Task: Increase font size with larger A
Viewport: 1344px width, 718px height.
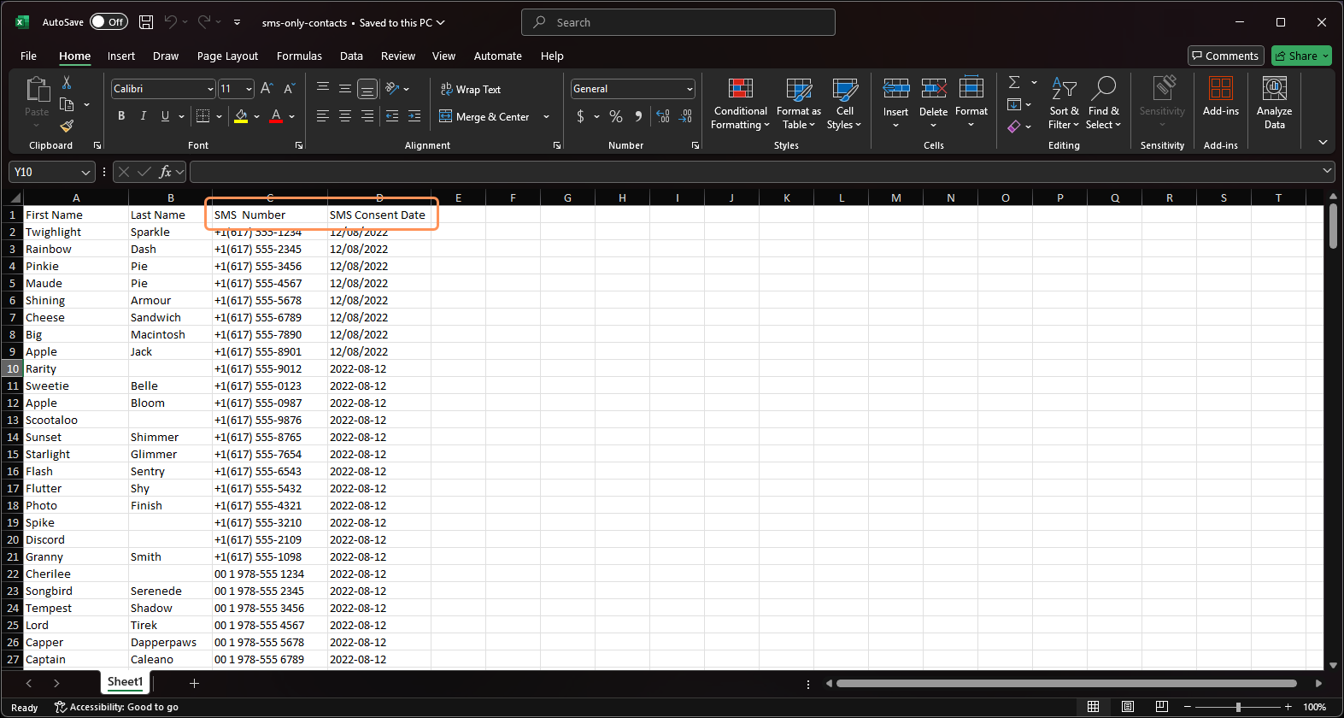Action: (267, 88)
